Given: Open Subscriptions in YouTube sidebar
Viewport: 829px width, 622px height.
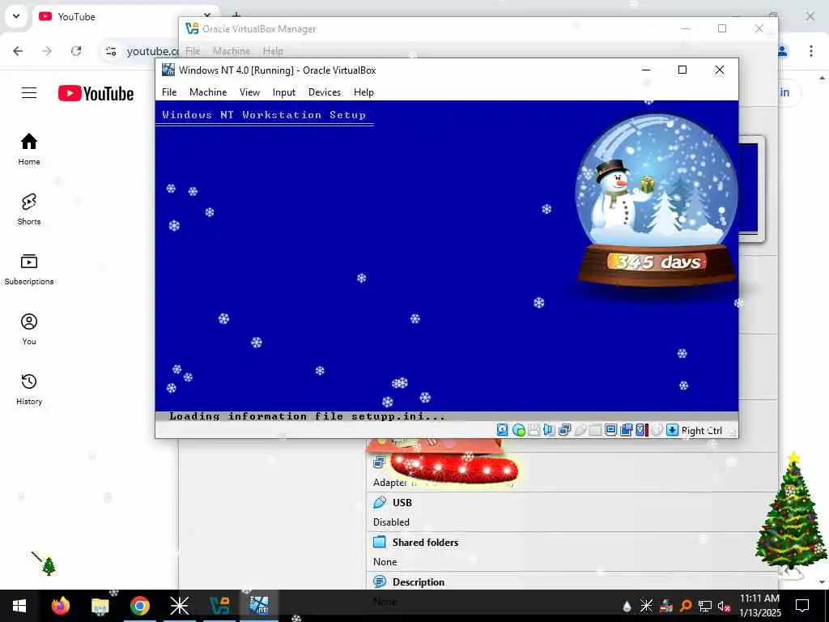Looking at the screenshot, I should pos(29,269).
